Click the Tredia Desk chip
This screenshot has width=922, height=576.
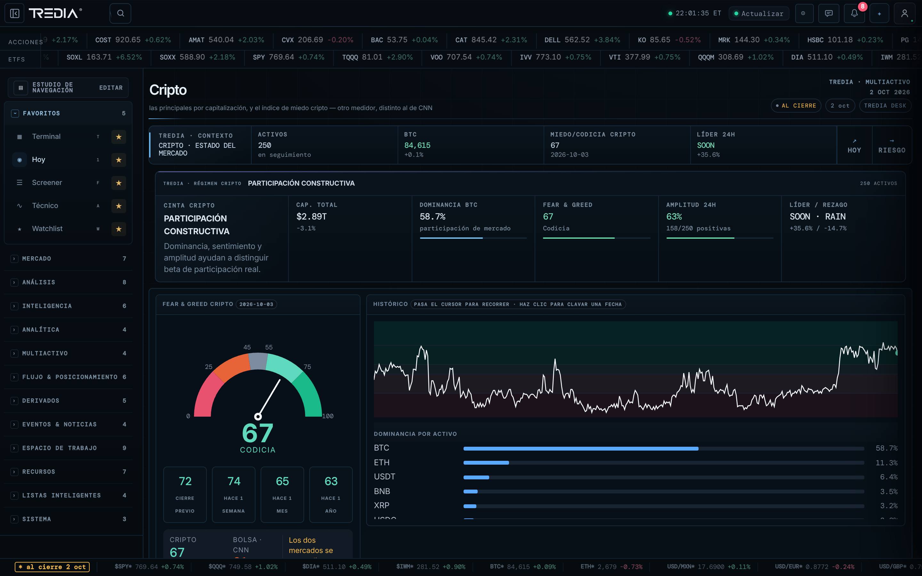point(885,106)
